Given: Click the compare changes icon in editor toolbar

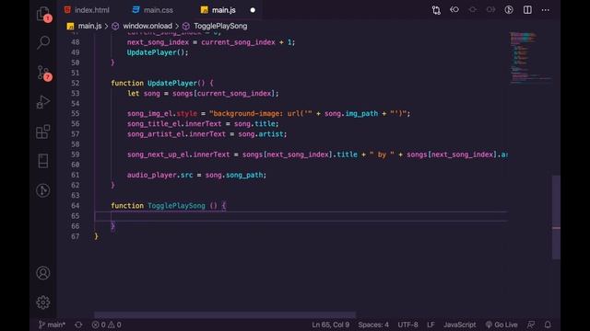Looking at the screenshot, I should 436,10.
